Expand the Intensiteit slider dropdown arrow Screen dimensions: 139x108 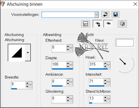(108, 82)
